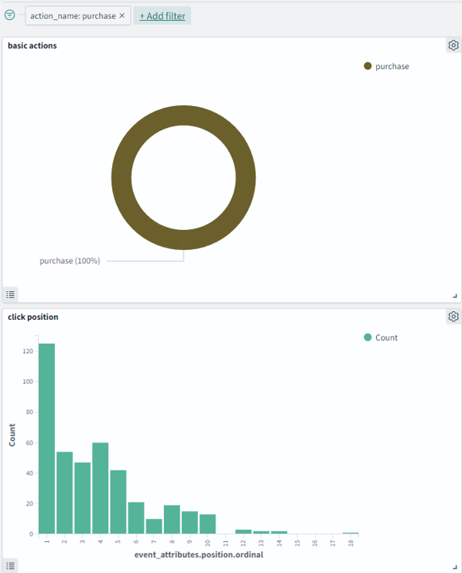The width and height of the screenshot is (462, 573).
Task: Click the green Count legend color dot
Action: tap(367, 337)
